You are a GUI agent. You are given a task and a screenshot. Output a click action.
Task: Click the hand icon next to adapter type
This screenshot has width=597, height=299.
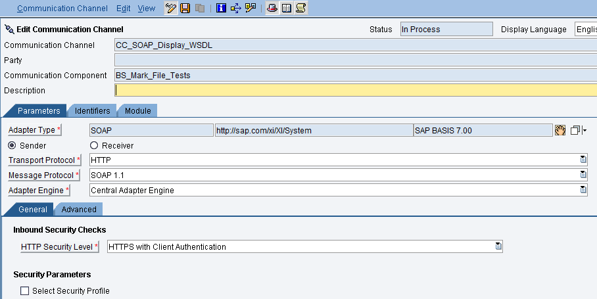[x=560, y=130]
